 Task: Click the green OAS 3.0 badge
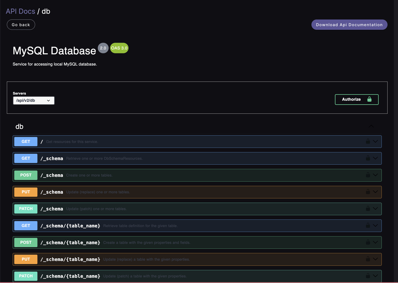coord(119,48)
